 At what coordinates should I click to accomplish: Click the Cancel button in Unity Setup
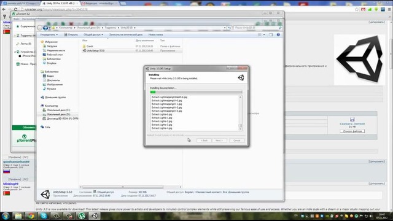(236, 141)
